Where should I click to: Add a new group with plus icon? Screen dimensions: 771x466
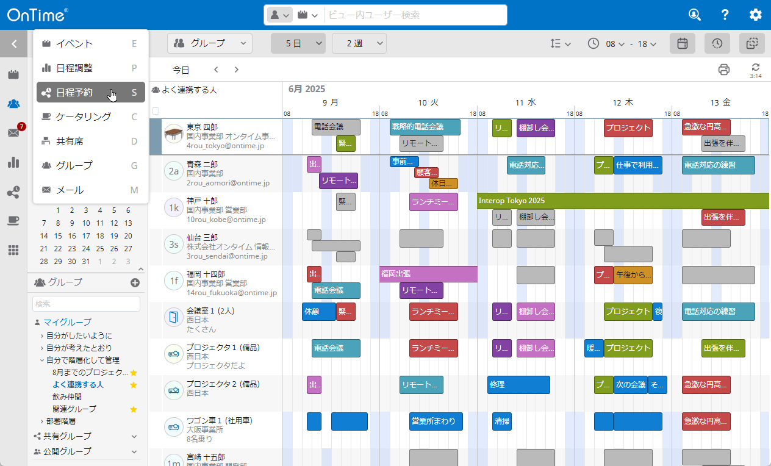coord(135,282)
